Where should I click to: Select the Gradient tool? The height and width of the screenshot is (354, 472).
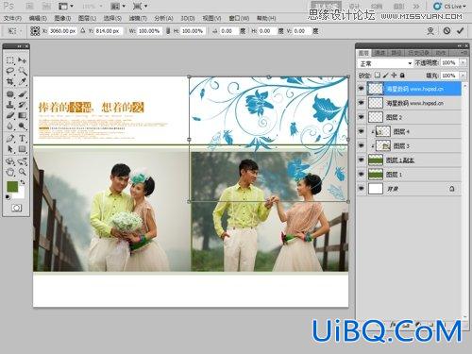22,115
